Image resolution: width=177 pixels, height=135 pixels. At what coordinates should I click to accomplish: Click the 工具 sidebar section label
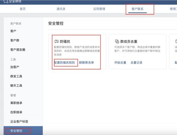[13, 60]
